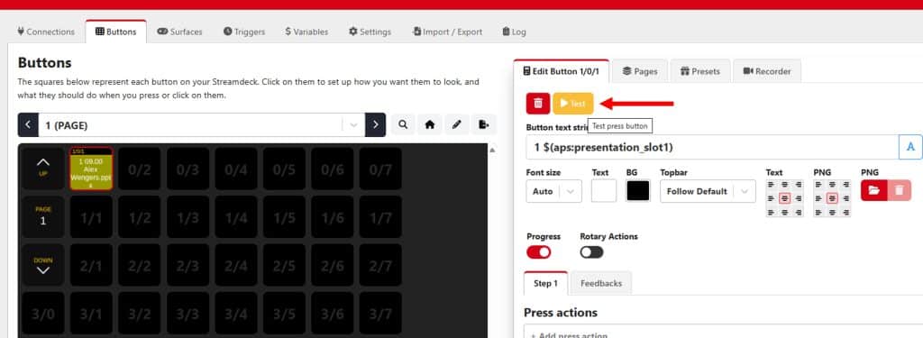Set PNG alignment to bottom-center

pyautogui.click(x=832, y=212)
